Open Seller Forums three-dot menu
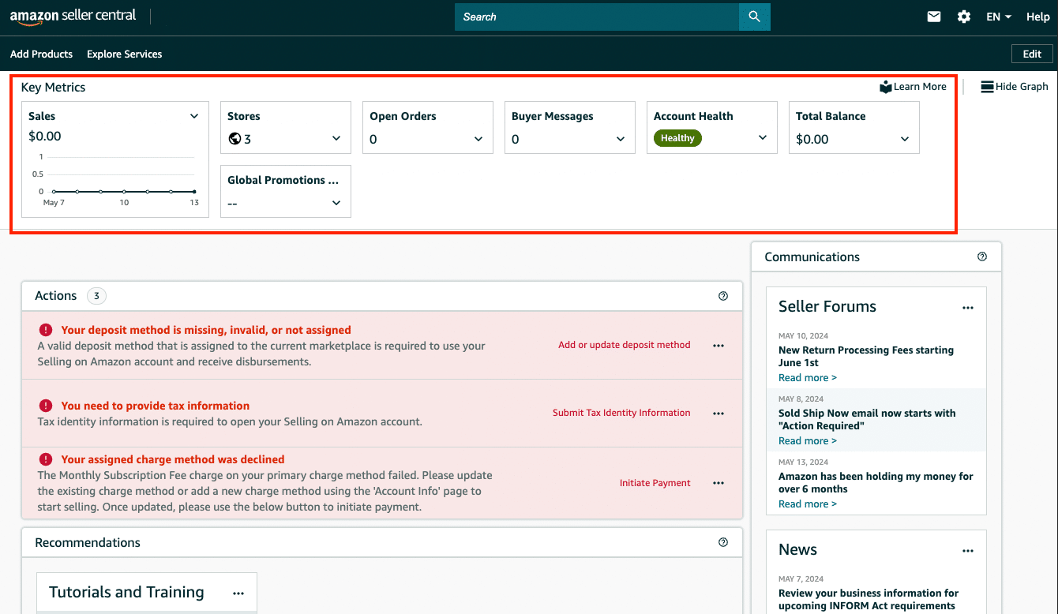 [968, 308]
